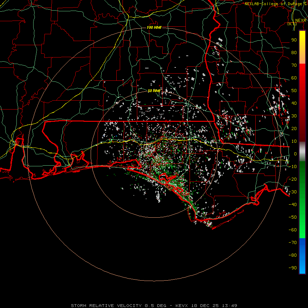Click the Storm Relative Velocity KEVX caption text
Image resolution: width=308 pixels, height=308 pixels.
pyautogui.click(x=154, y=306)
